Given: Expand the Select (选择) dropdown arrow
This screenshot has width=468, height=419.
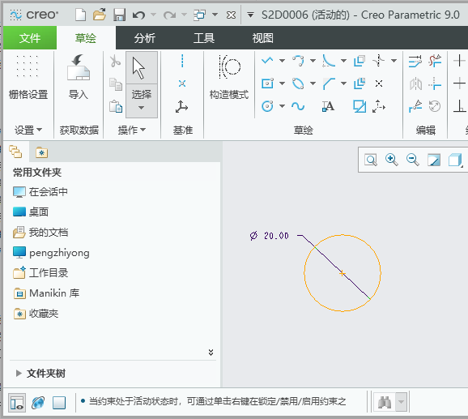Looking at the screenshot, I should 142,108.
